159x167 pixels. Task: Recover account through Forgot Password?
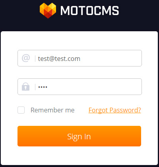(x=115, y=110)
